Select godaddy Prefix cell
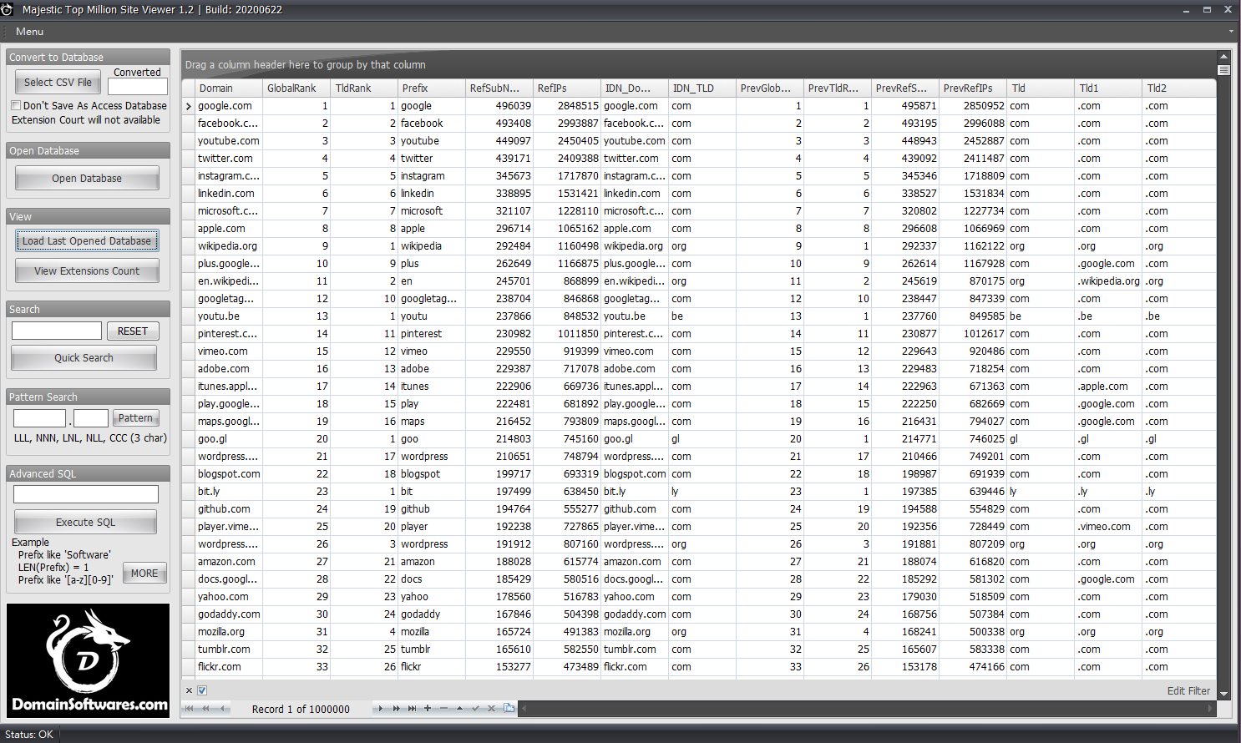This screenshot has height=743, width=1241. click(431, 614)
